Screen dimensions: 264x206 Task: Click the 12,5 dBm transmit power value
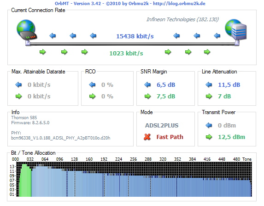(x=231, y=137)
